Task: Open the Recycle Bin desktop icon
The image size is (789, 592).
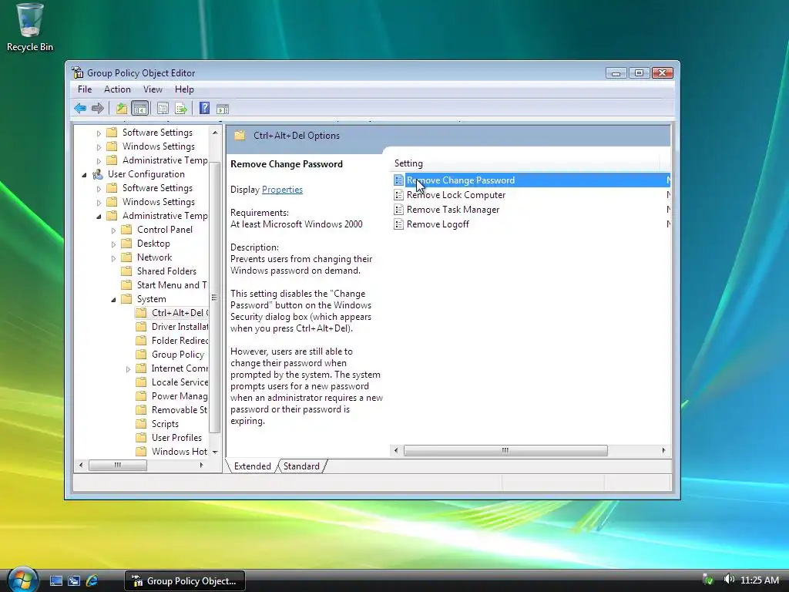Action: point(30,28)
